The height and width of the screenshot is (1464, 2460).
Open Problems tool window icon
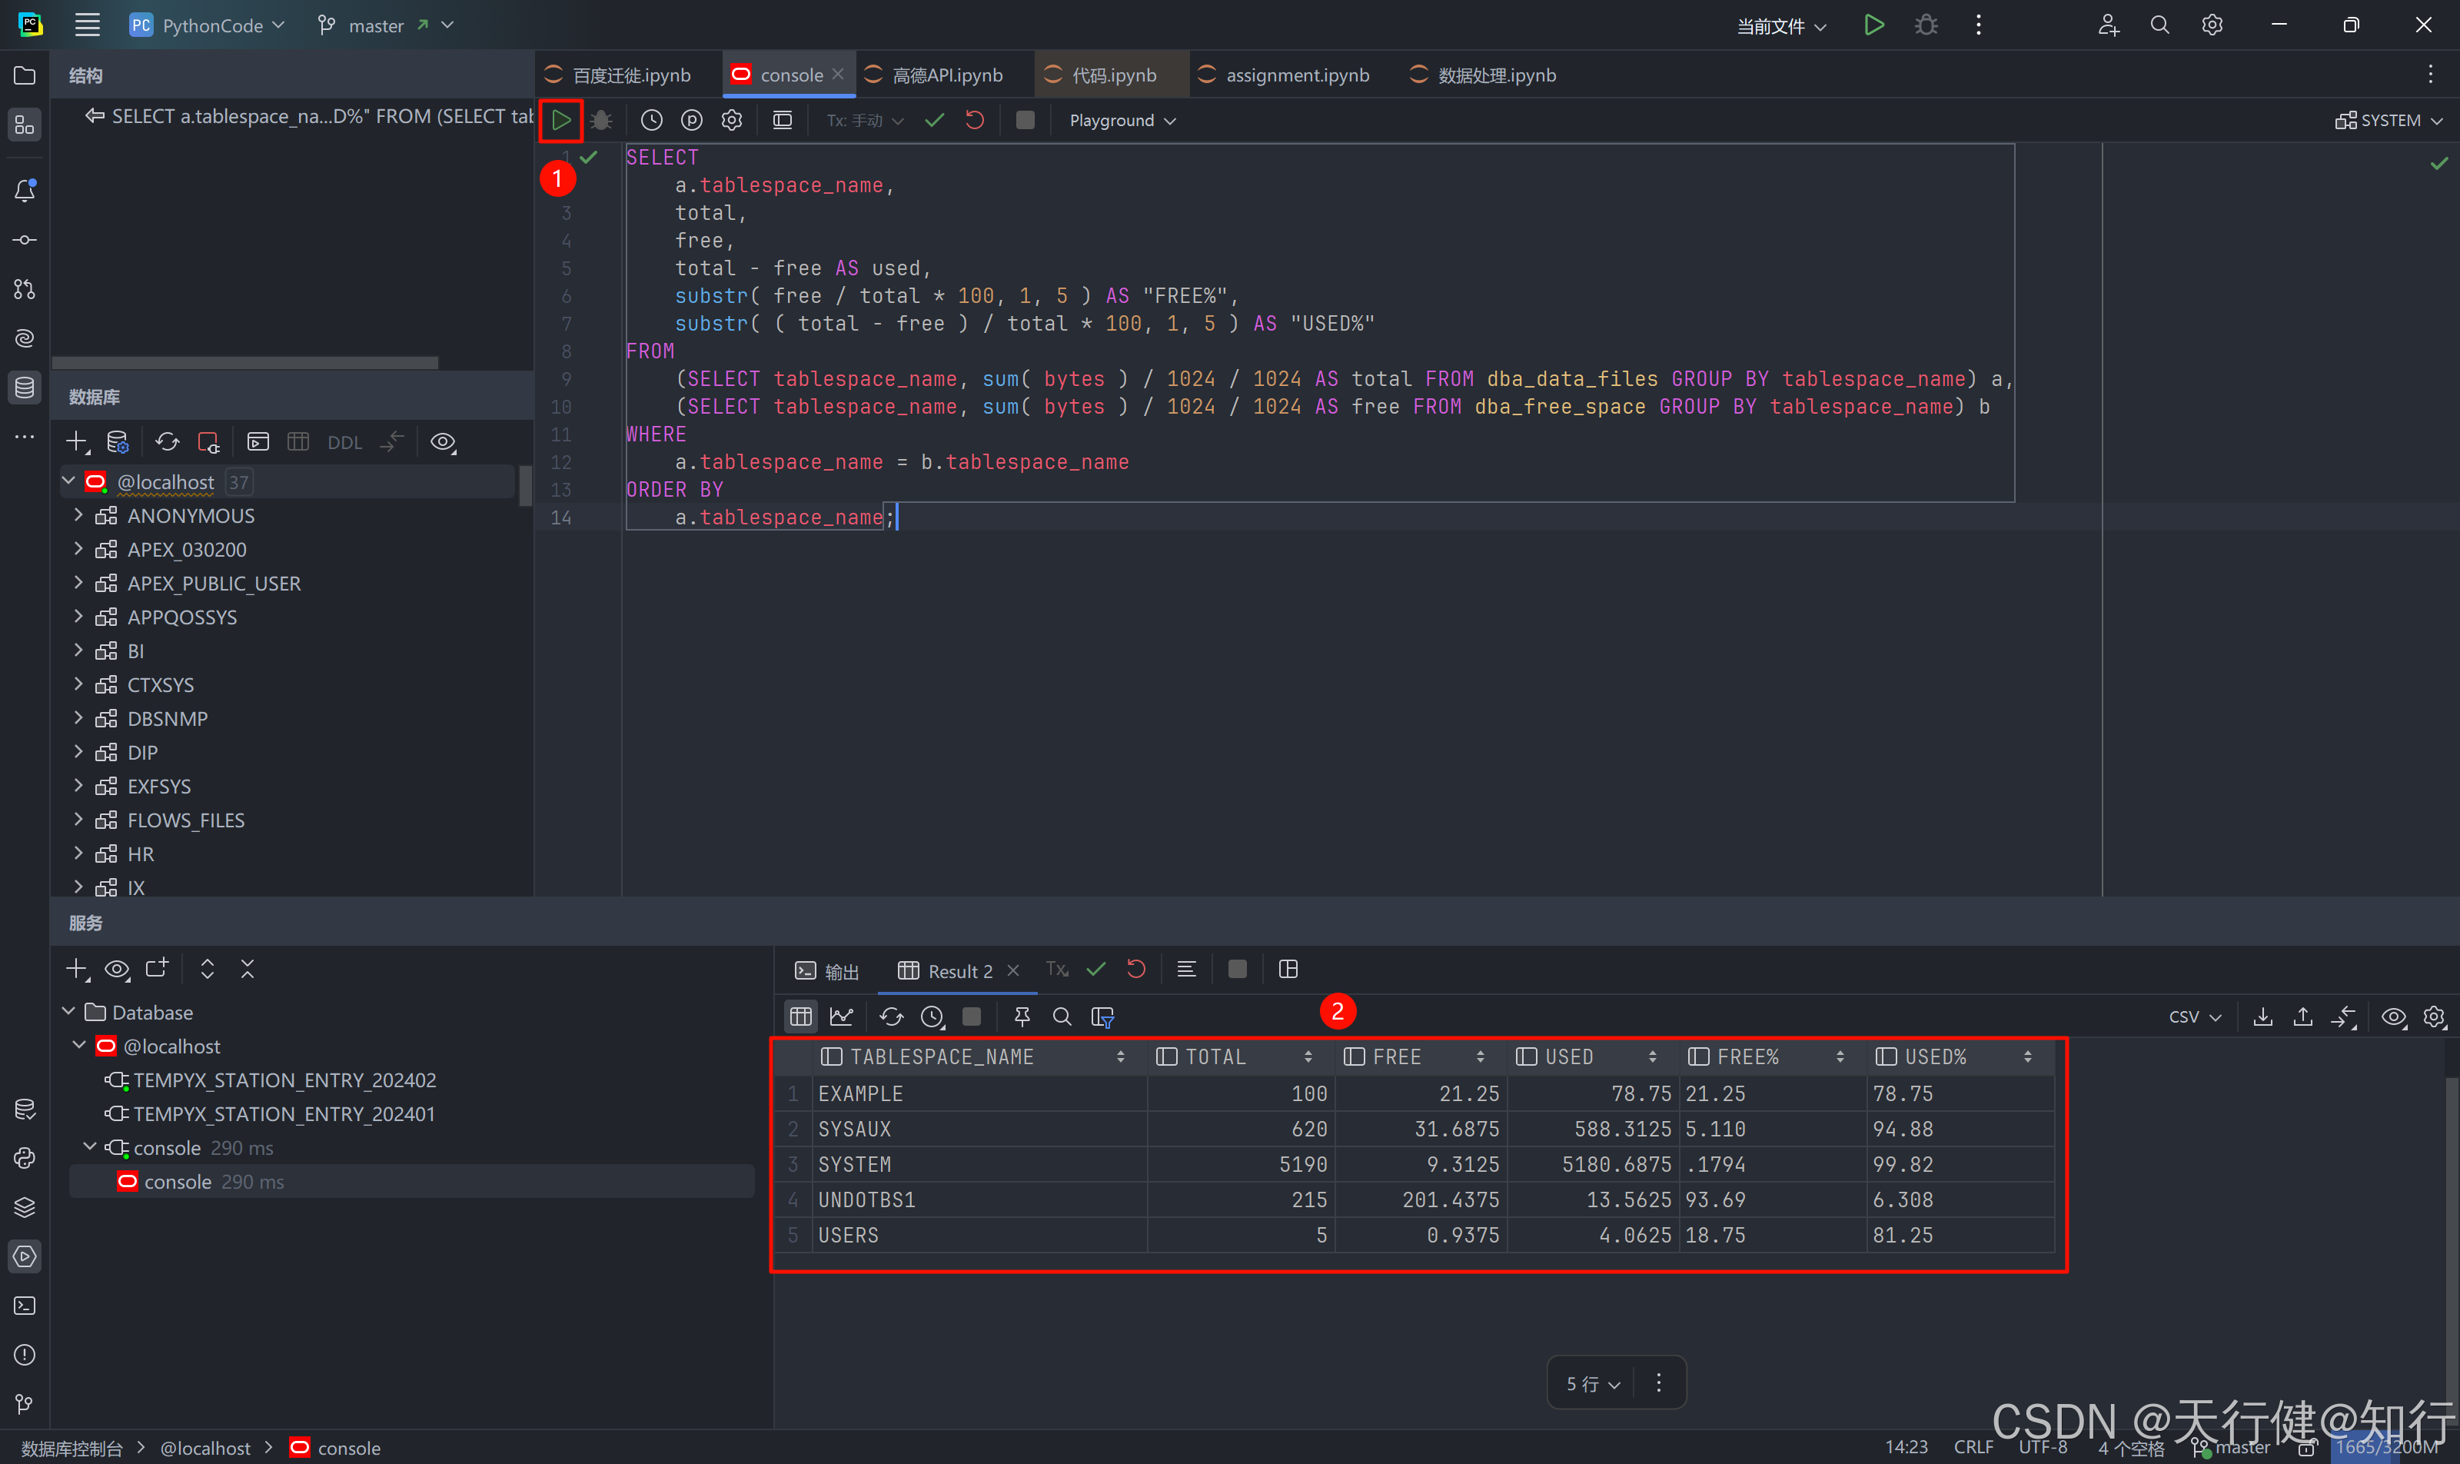pyautogui.click(x=25, y=1355)
